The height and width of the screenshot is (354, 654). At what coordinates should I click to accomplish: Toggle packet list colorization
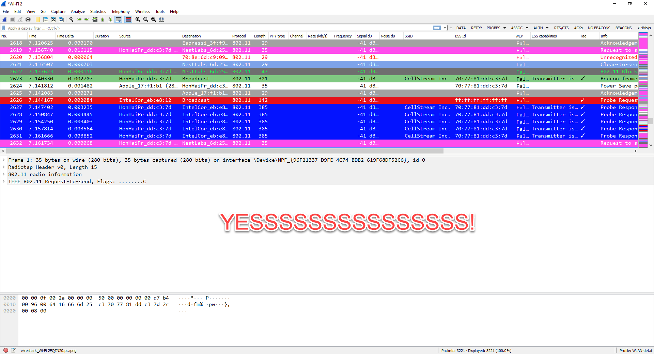click(x=128, y=19)
